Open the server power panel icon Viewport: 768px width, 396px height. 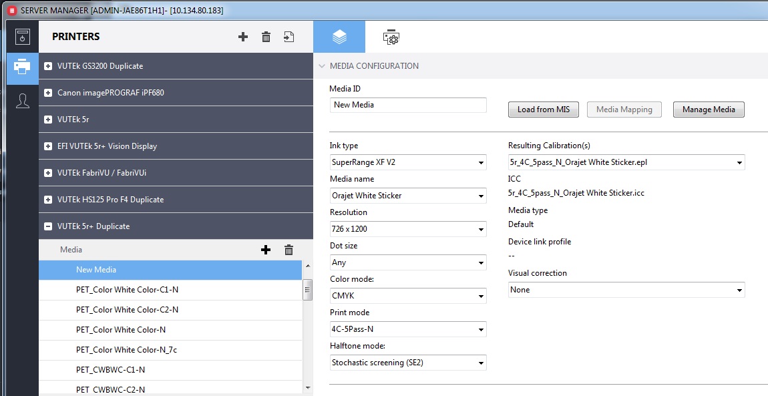click(23, 37)
